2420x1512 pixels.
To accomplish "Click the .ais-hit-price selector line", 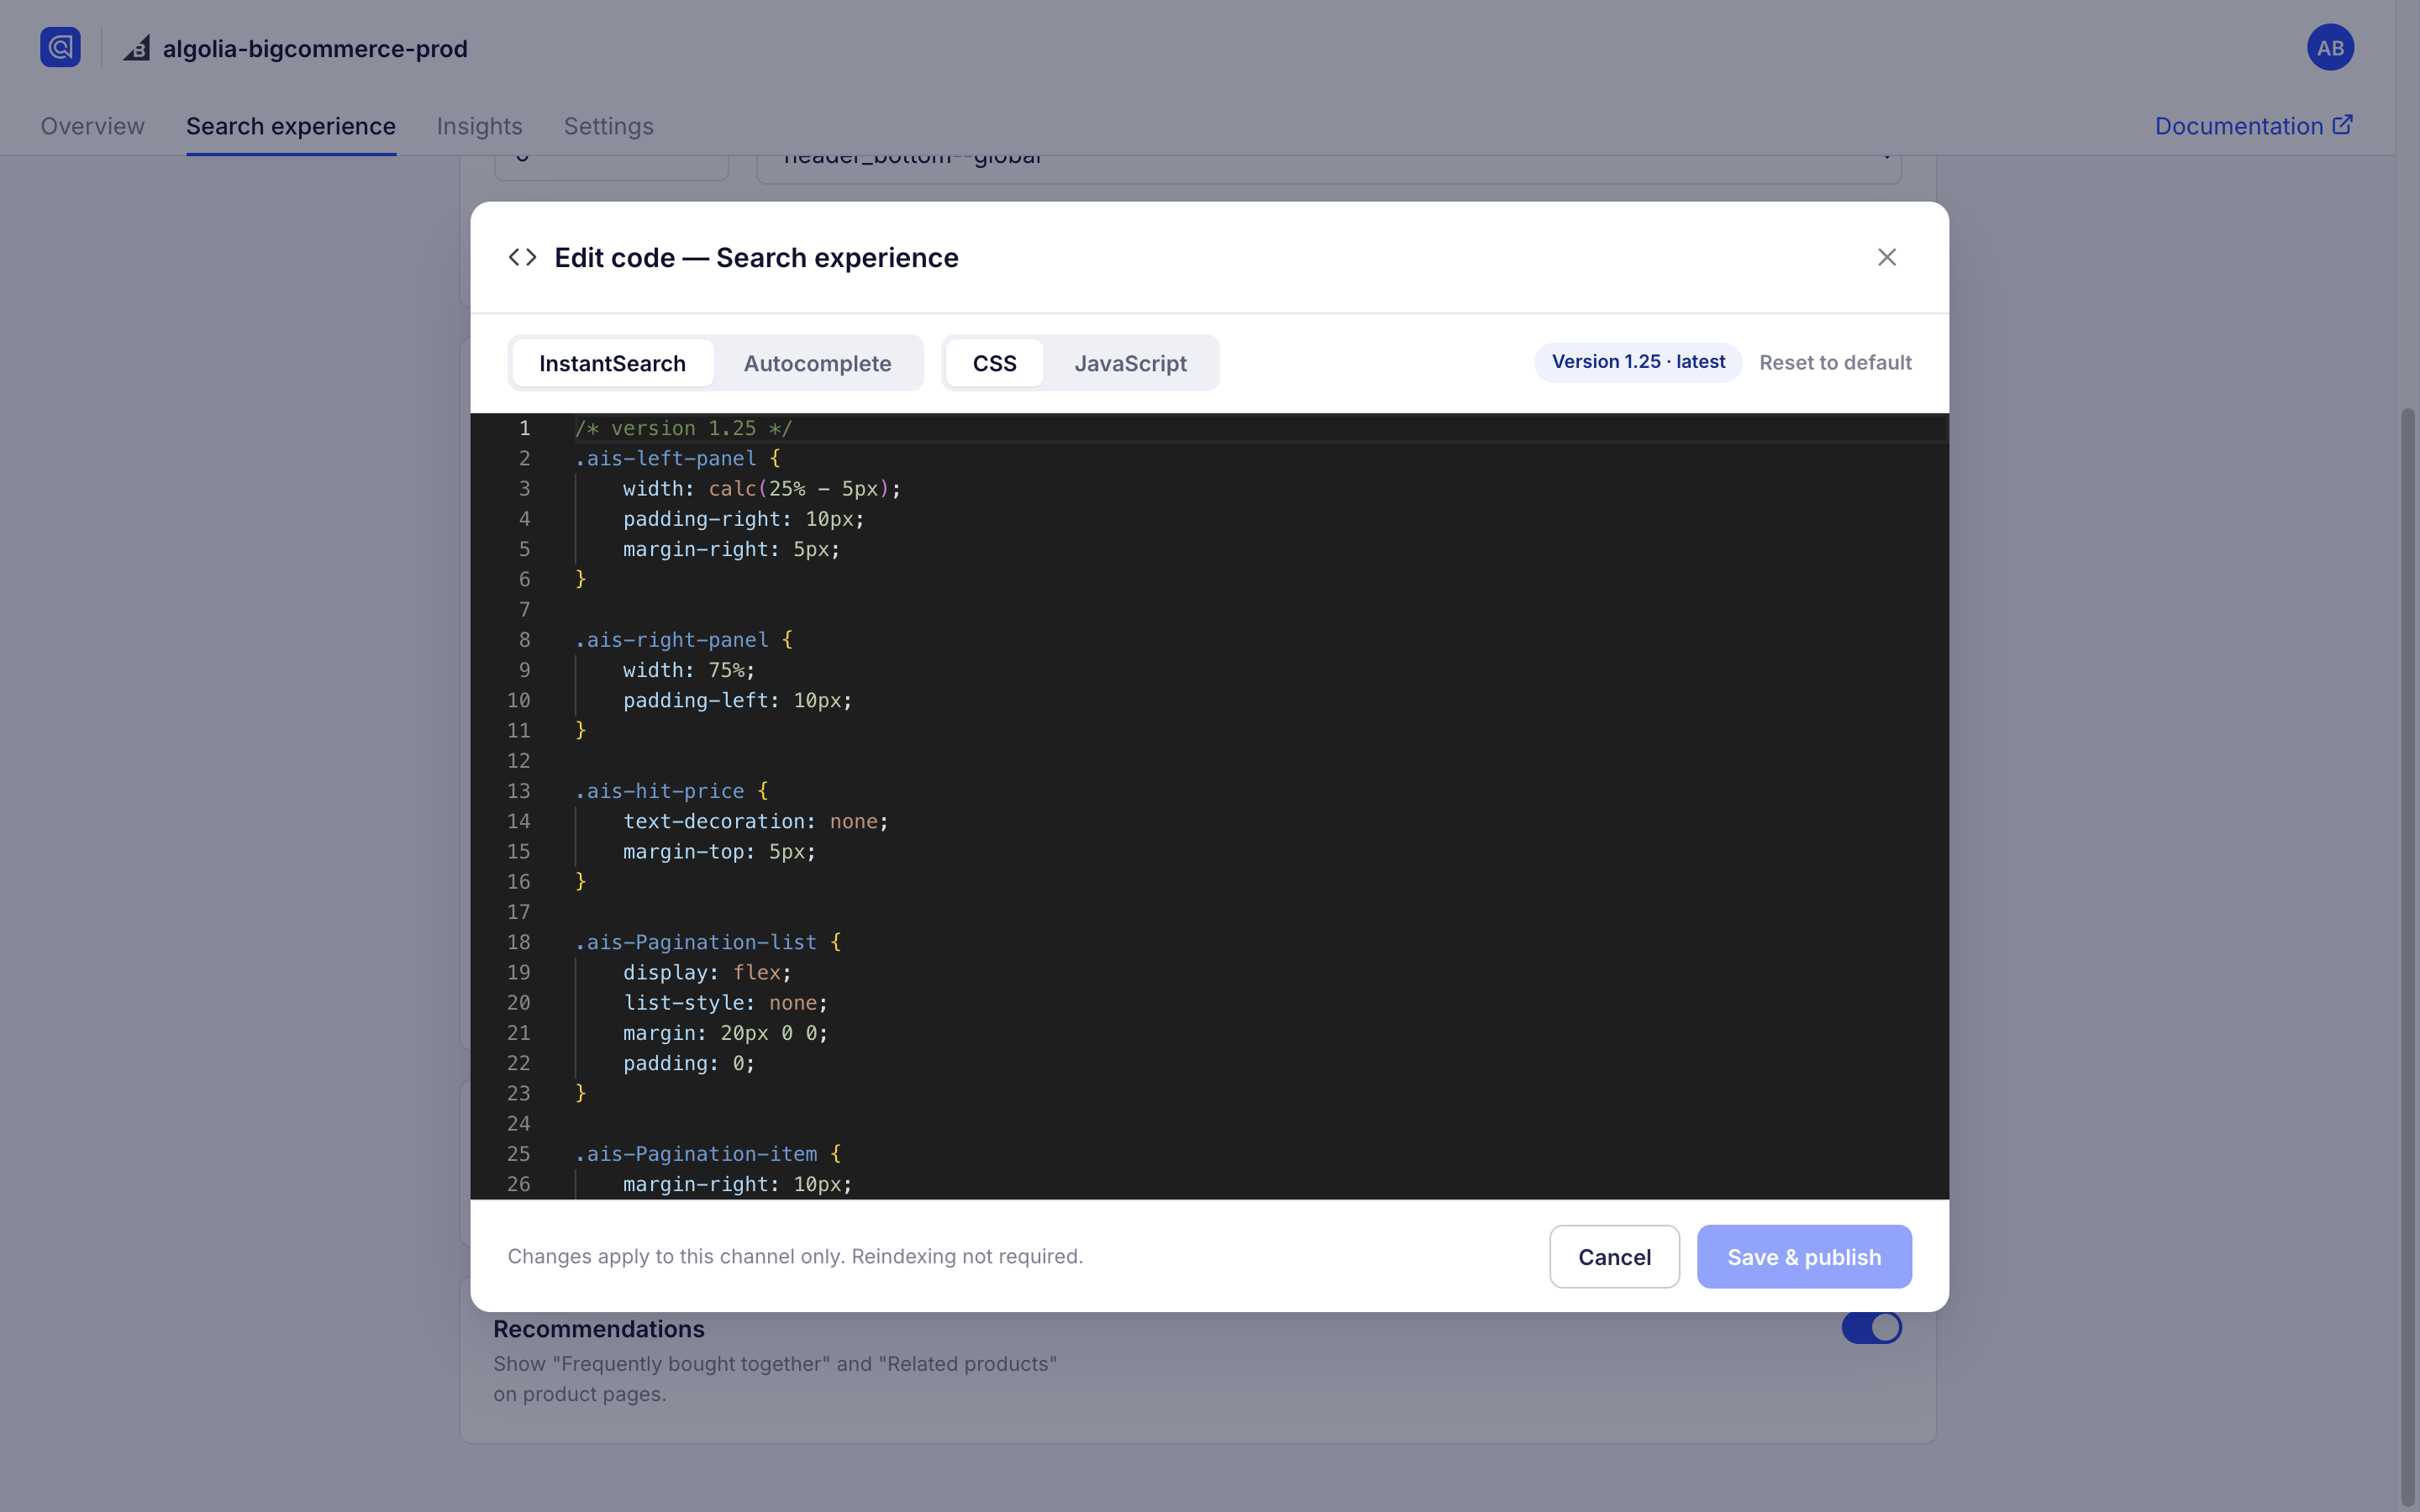I will [x=671, y=791].
